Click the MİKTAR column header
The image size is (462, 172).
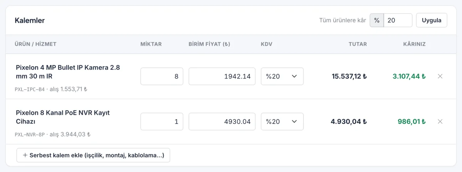(x=151, y=44)
